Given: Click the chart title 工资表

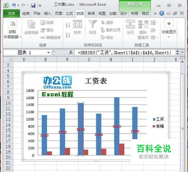Looking at the screenshot, I should point(96,81).
